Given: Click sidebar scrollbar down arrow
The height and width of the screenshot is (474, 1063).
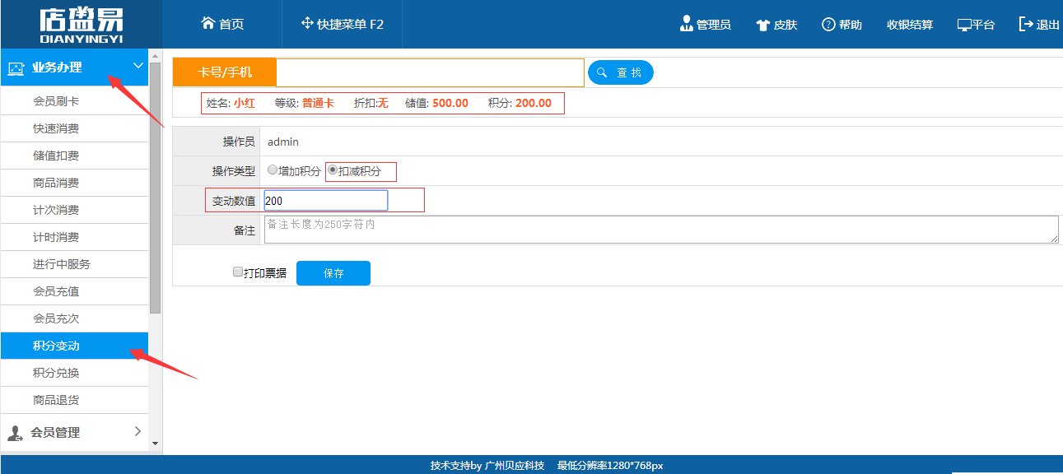Looking at the screenshot, I should tap(156, 444).
